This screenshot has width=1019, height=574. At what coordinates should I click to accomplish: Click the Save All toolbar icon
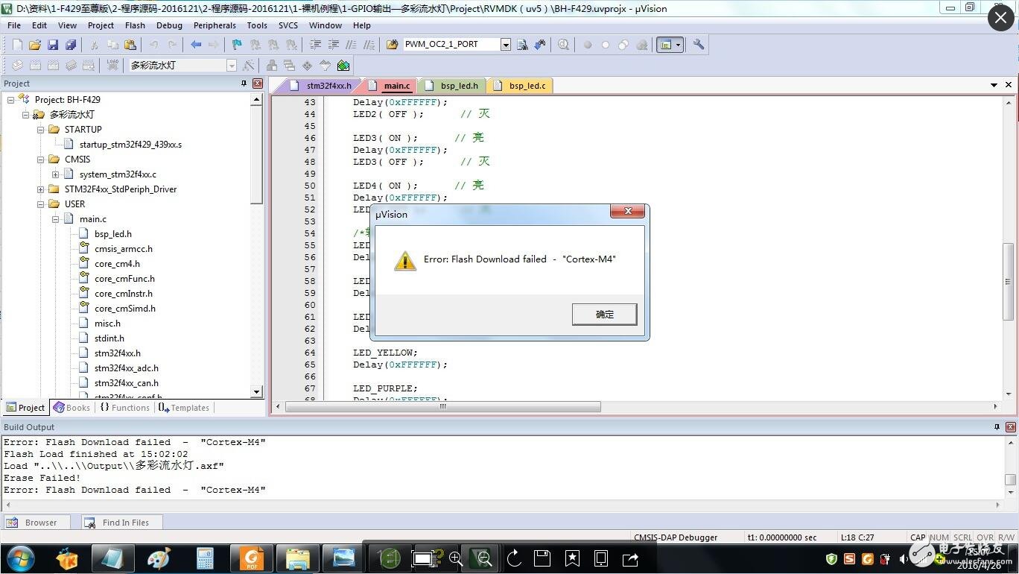point(71,45)
